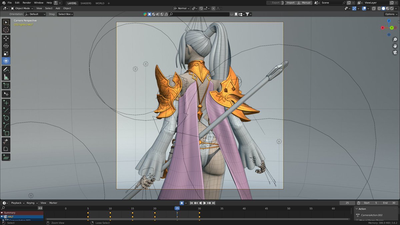Click the green Y axis gizmo ball

[392, 28]
